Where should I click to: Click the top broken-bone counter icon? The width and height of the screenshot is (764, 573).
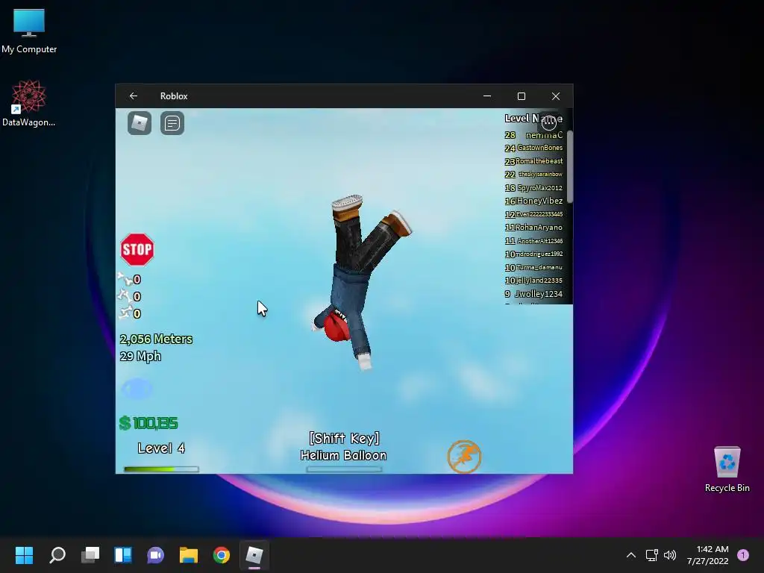click(x=125, y=279)
